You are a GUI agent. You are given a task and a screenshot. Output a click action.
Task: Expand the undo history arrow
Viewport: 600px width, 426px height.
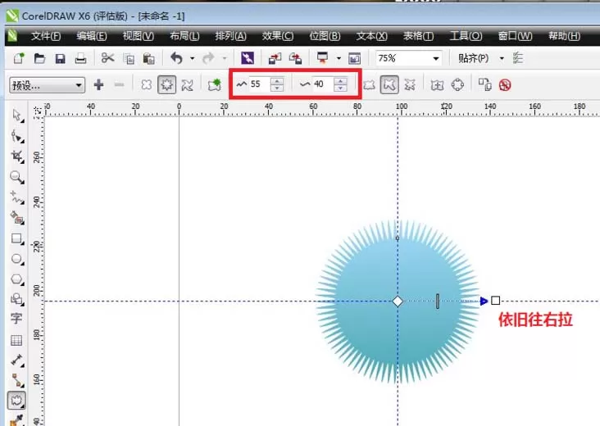pyautogui.click(x=192, y=58)
